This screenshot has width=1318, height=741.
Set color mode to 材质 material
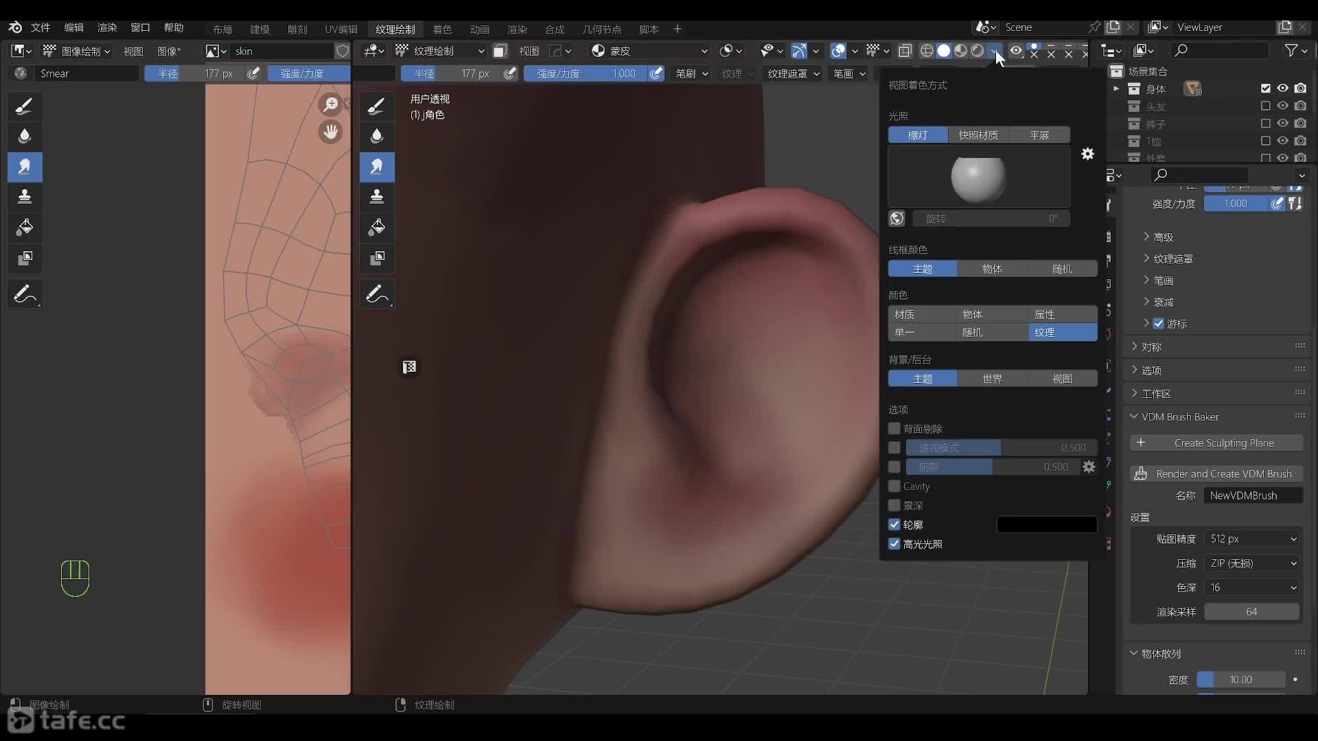tap(923, 314)
